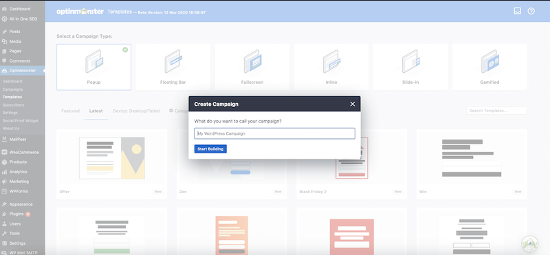The height and width of the screenshot is (255, 550).
Task: Click the Plugins update count badge
Action: click(x=27, y=214)
